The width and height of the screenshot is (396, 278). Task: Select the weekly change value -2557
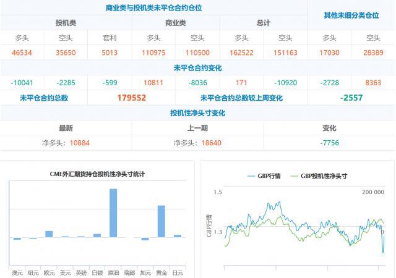pyautogui.click(x=351, y=98)
